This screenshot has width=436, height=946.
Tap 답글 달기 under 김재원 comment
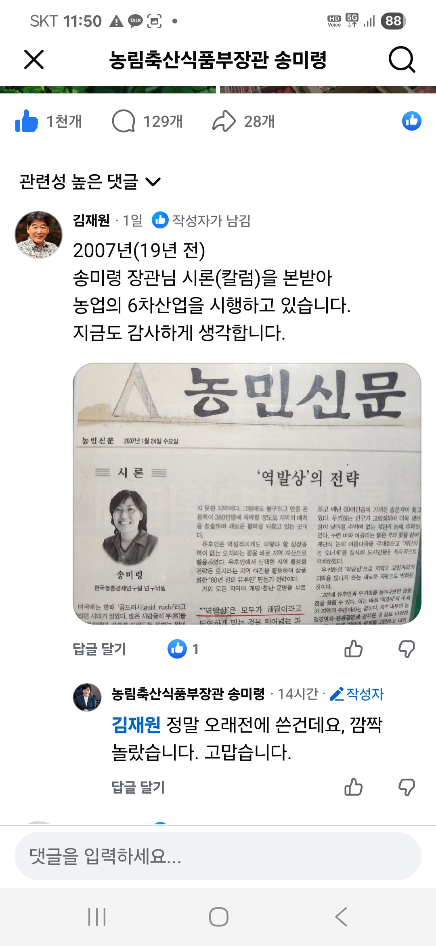click(99, 649)
